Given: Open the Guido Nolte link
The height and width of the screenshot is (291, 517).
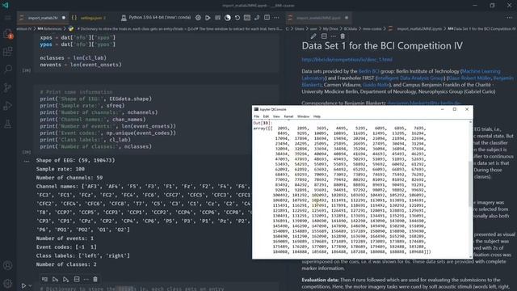Looking at the screenshot, I should click(376, 85).
